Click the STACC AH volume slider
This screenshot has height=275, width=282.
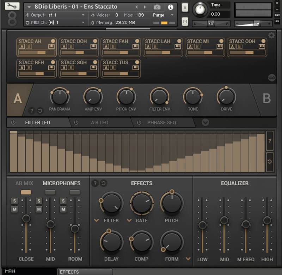pos(37,52)
